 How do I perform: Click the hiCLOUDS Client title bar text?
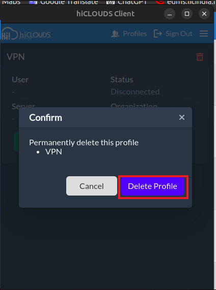pos(105,14)
